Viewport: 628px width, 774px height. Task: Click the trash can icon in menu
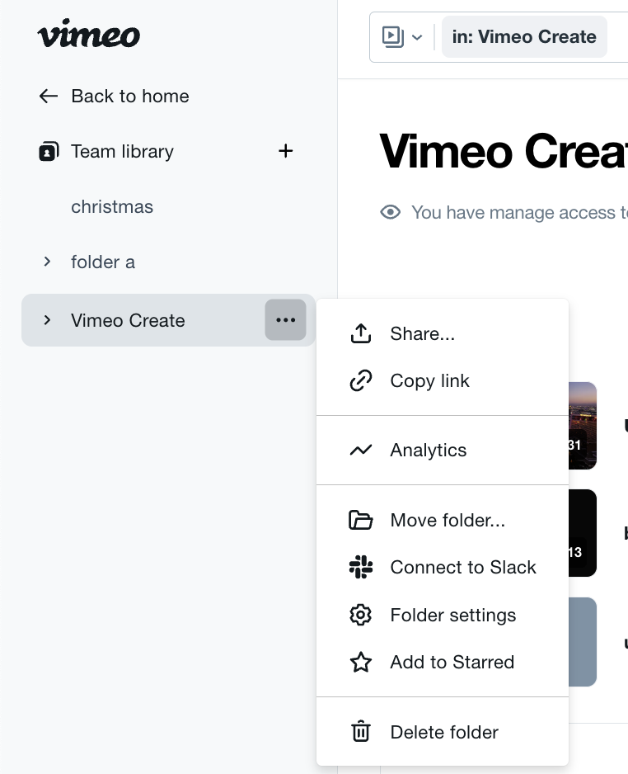tap(361, 732)
